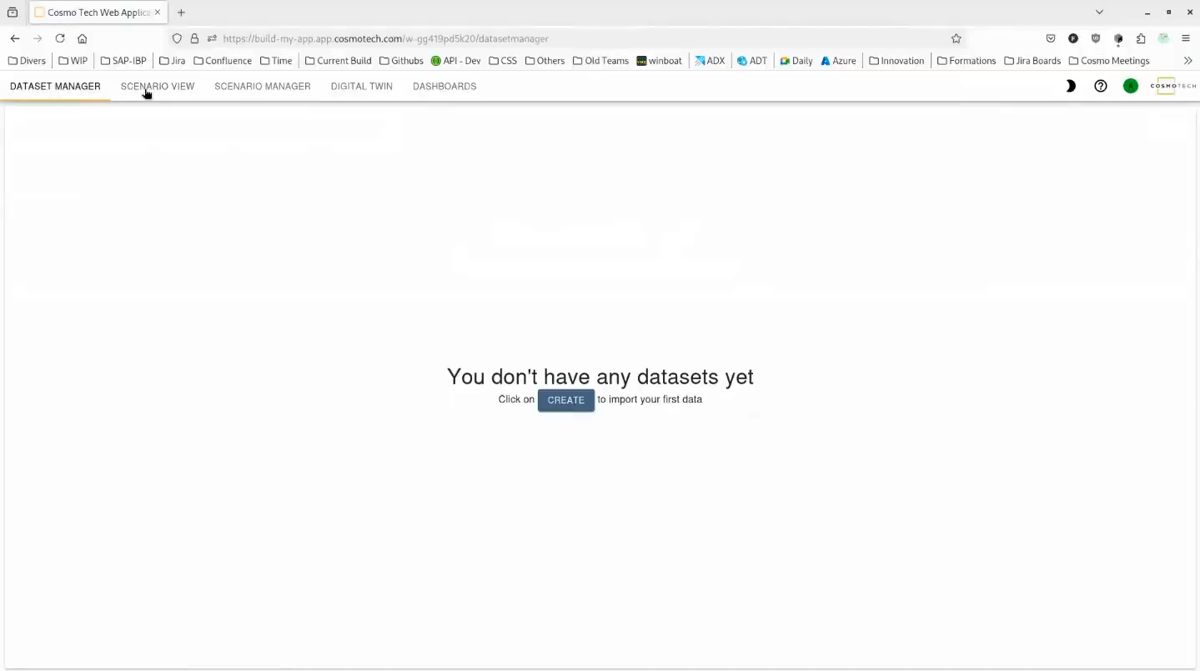Screen dimensions: 1200x671
Task: Switch to the SCENARIO MANAGER tab
Action: [262, 86]
